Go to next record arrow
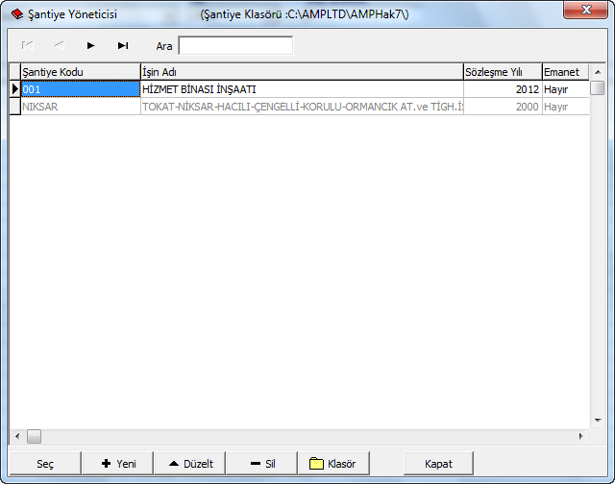The width and height of the screenshot is (615, 484). click(x=91, y=45)
